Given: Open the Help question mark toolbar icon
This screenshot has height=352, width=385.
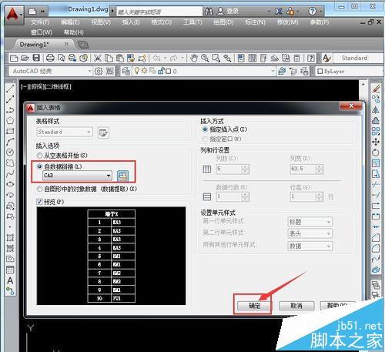Looking at the screenshot, I should click(x=311, y=59).
